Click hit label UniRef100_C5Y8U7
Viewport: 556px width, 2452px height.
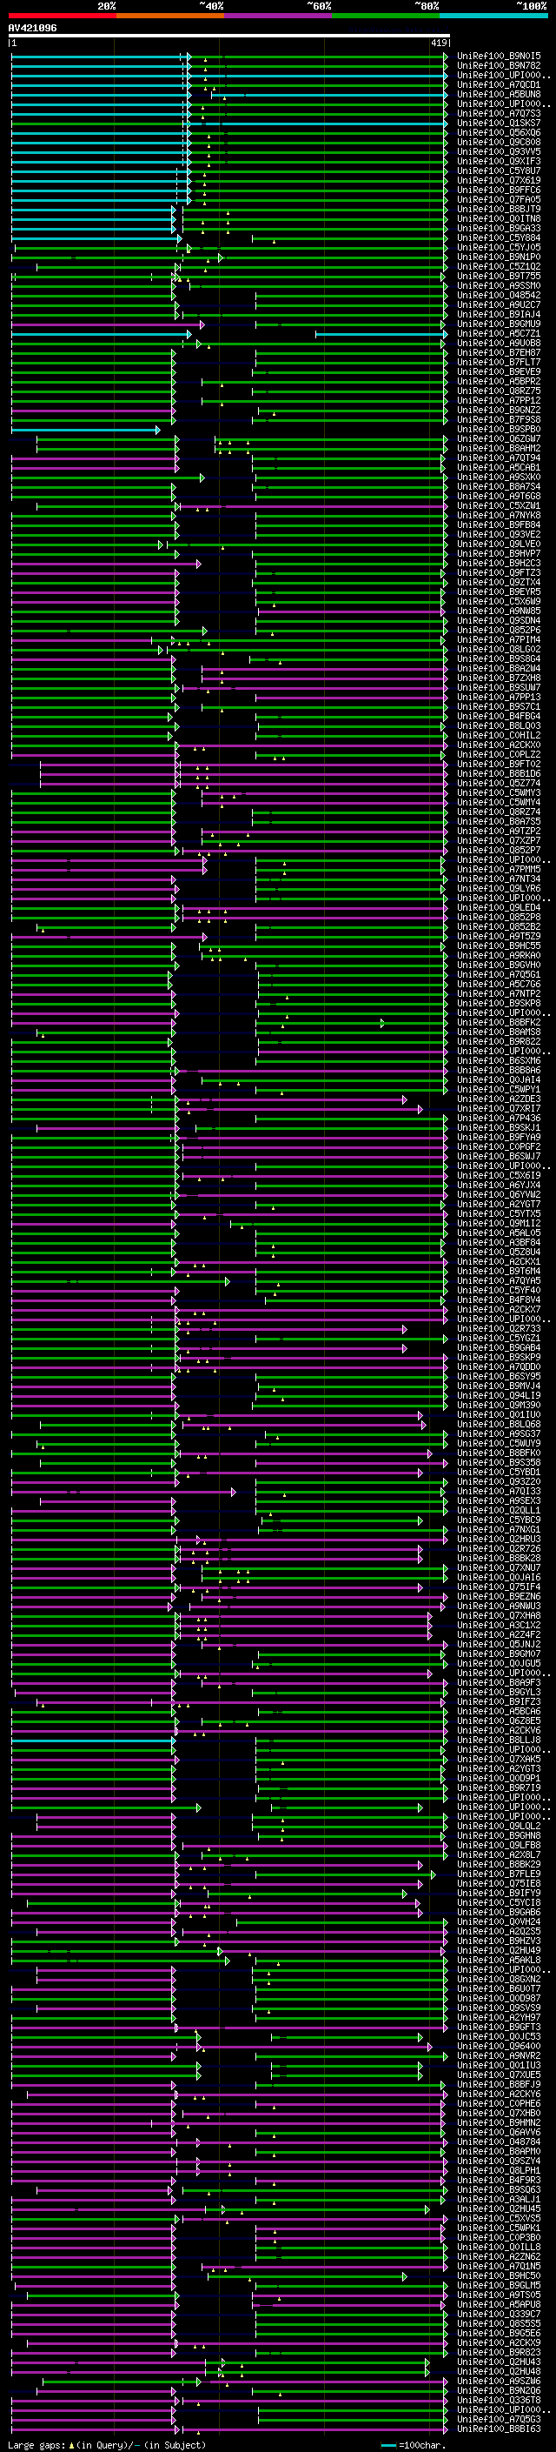click(x=499, y=171)
